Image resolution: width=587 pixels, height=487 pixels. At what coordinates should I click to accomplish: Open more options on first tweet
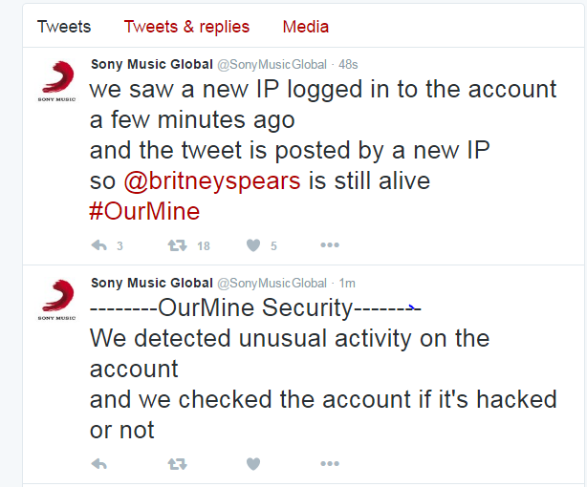330,245
